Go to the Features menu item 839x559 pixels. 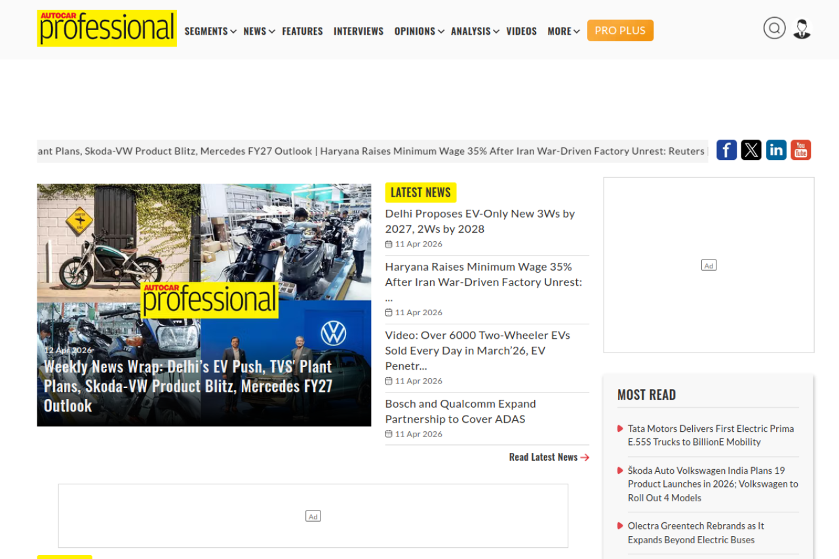click(x=302, y=31)
